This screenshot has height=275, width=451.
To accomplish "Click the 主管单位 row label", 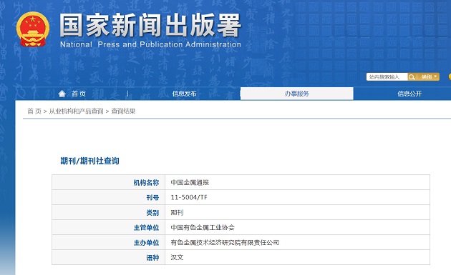I will tap(146, 228).
